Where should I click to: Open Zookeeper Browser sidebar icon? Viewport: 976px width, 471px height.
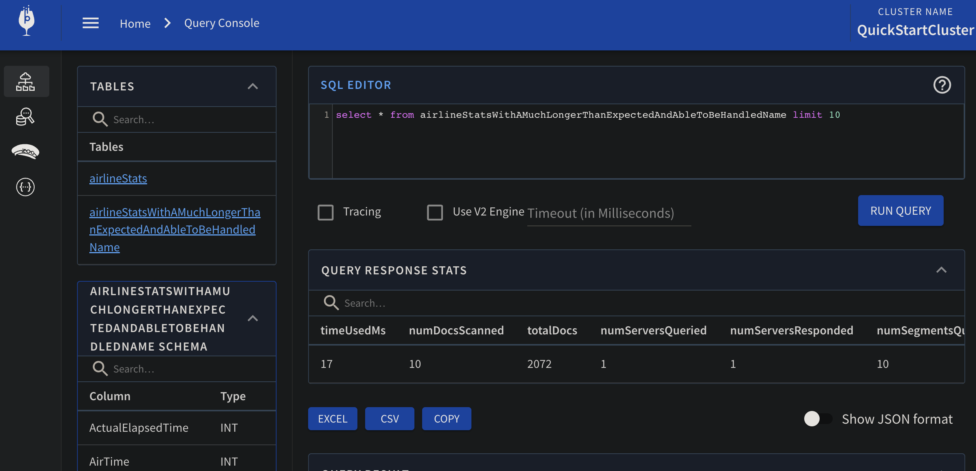coord(26,152)
